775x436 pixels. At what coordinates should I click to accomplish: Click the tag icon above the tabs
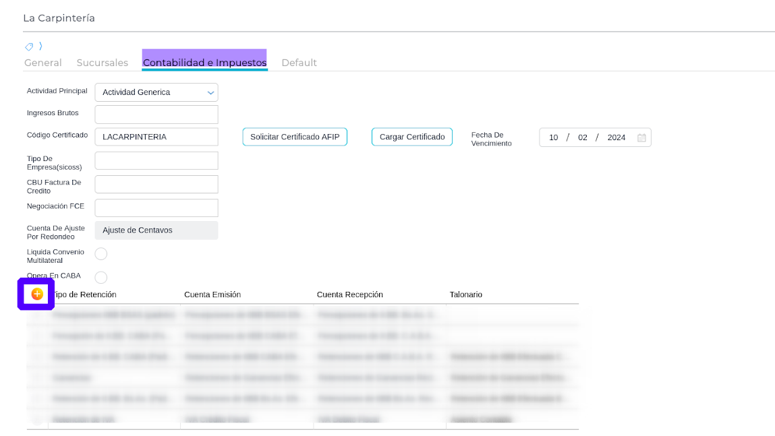pos(29,46)
